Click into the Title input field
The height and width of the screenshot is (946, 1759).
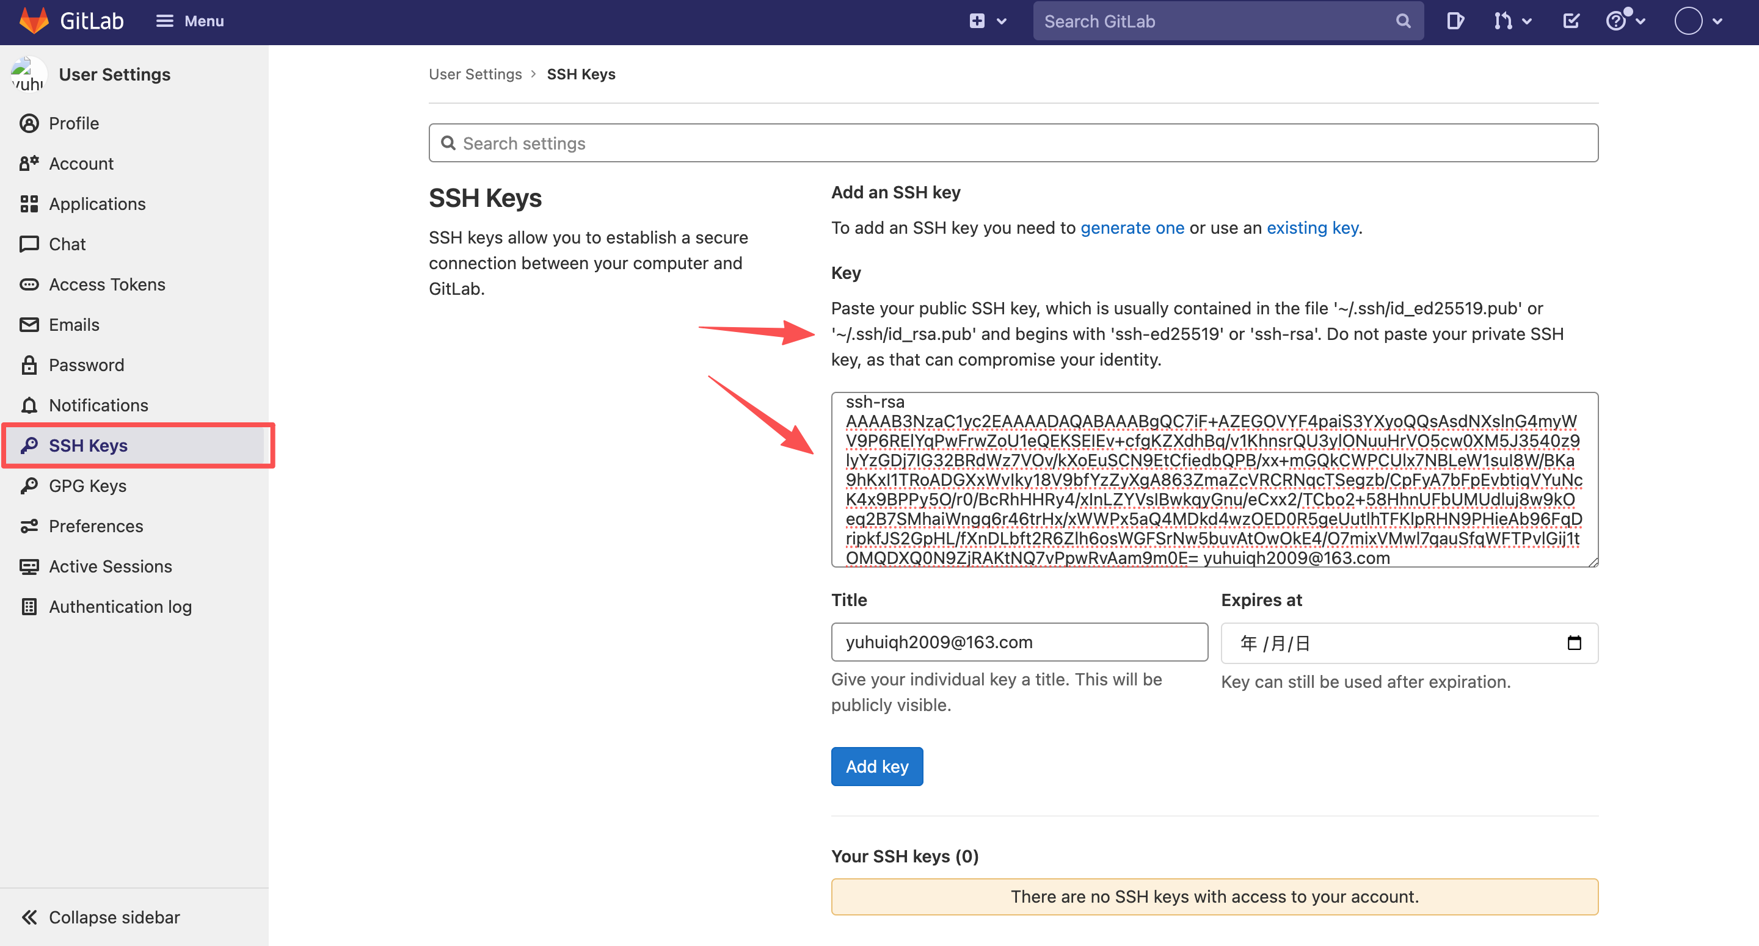(1019, 642)
